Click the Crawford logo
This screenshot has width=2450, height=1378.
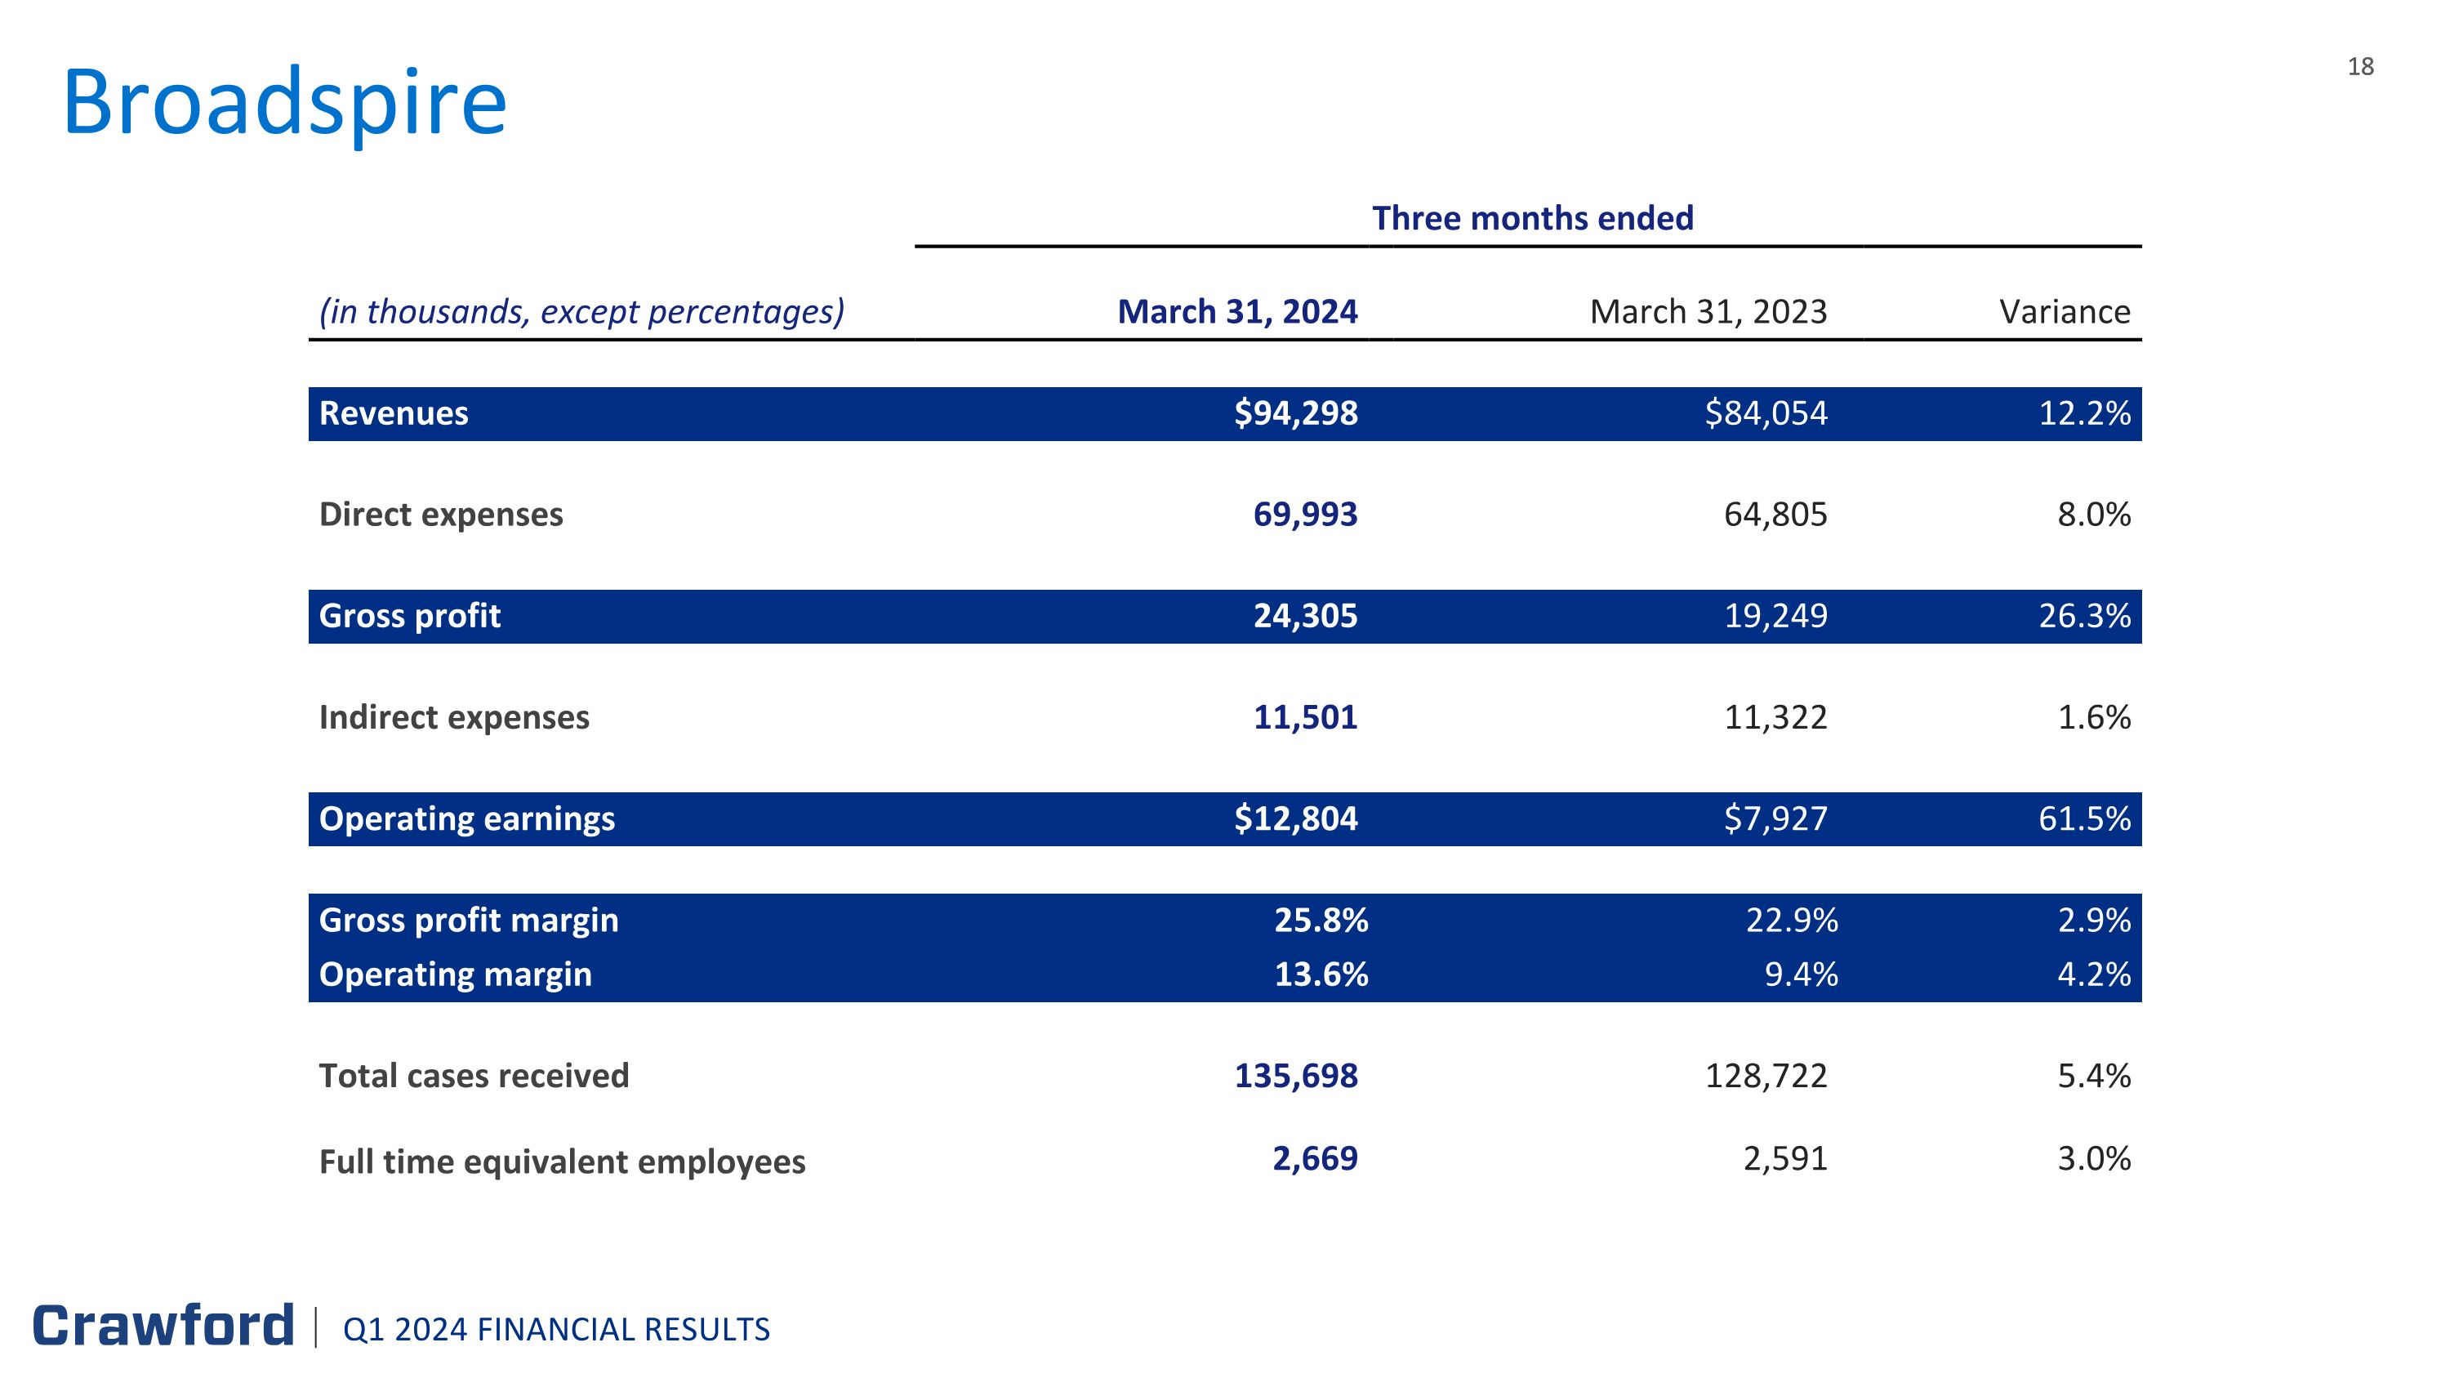point(163,1326)
